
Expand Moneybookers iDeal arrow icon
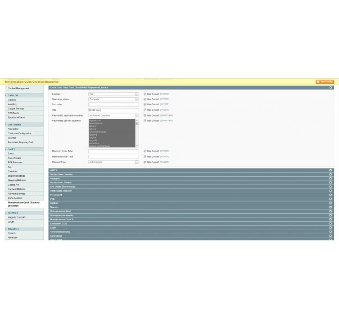click(x=331, y=211)
